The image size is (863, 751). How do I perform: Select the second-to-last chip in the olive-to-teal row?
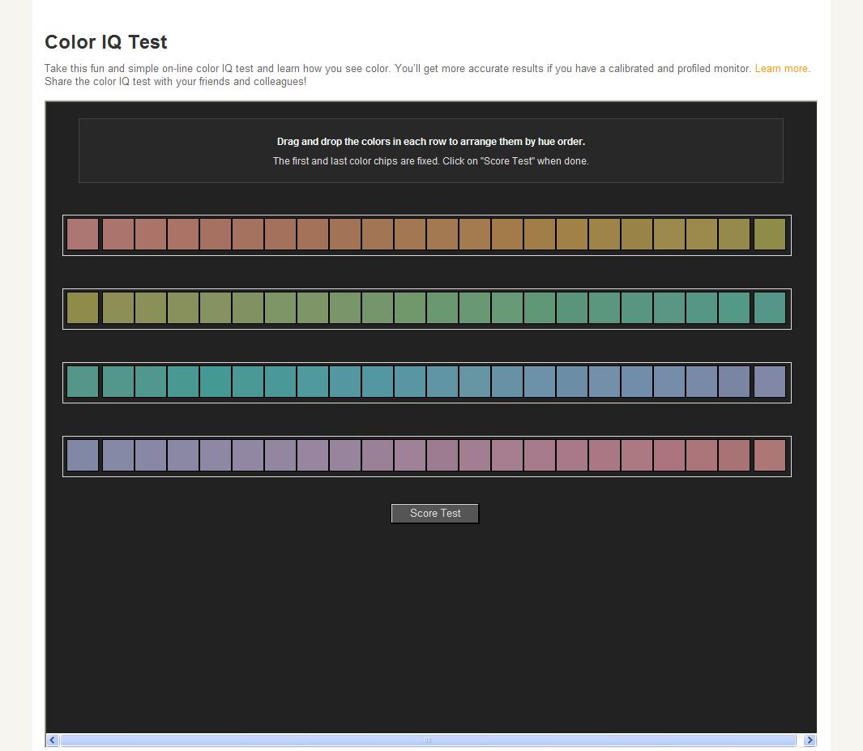pyautogui.click(x=734, y=308)
